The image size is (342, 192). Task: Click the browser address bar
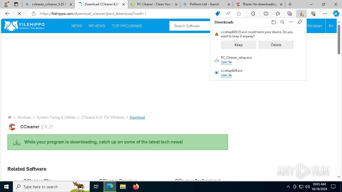pyautogui.click(x=126, y=14)
